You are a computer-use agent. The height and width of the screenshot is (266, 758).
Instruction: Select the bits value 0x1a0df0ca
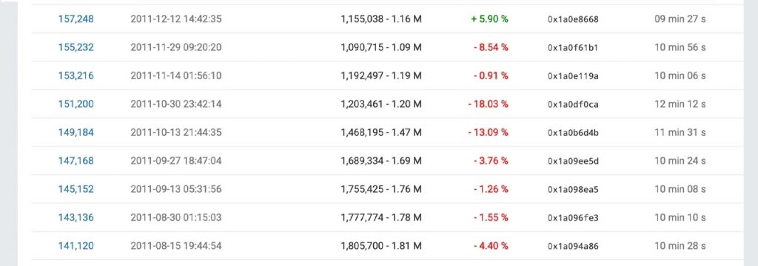pos(573,105)
